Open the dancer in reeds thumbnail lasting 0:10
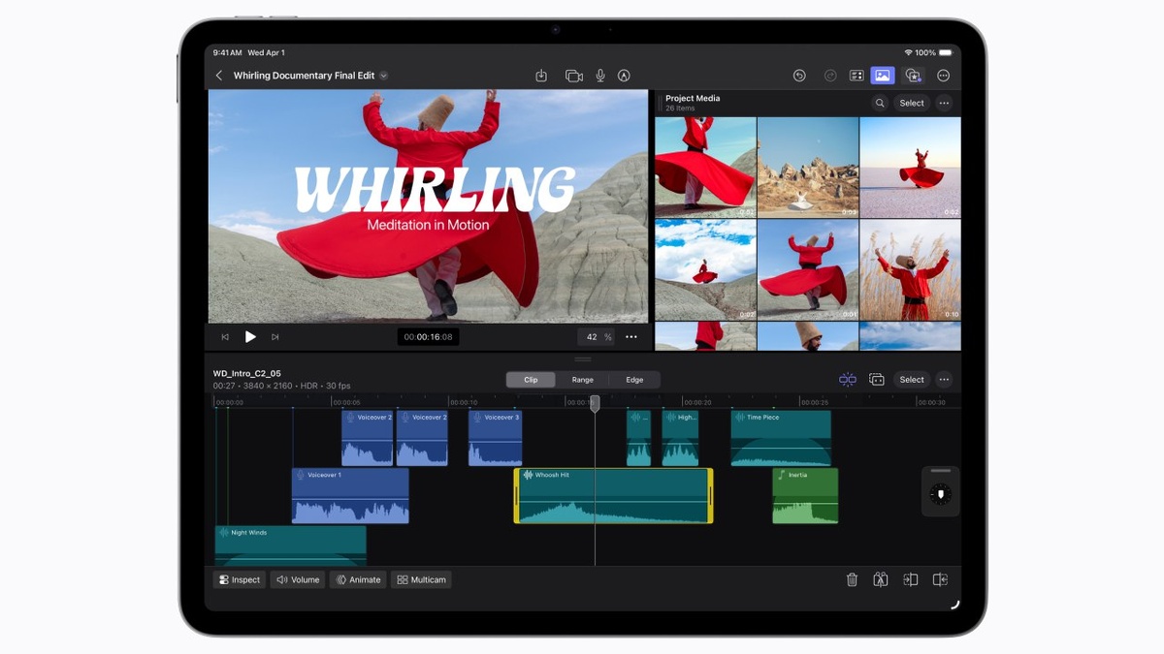 [910, 270]
